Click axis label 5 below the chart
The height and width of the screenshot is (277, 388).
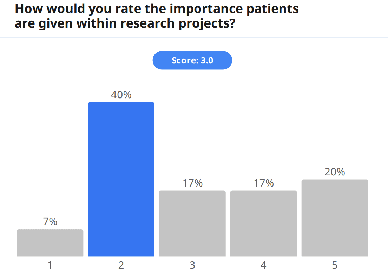pos(335,265)
